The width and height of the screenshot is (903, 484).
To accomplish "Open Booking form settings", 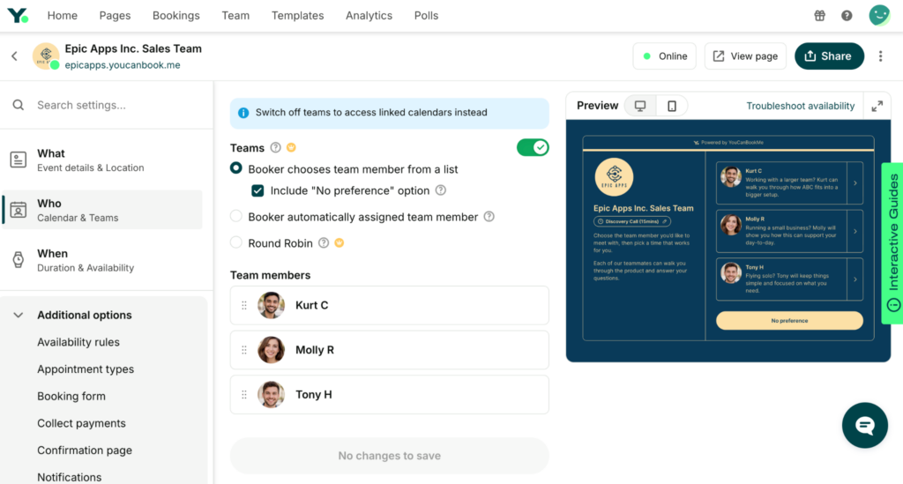I will (71, 397).
